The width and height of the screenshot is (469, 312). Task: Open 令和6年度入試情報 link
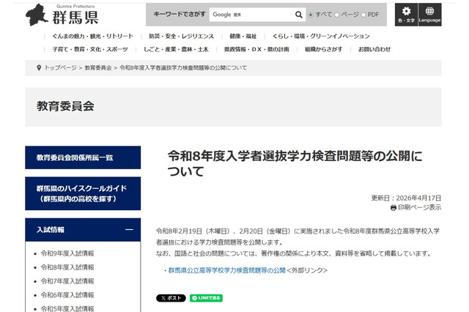[67, 295]
